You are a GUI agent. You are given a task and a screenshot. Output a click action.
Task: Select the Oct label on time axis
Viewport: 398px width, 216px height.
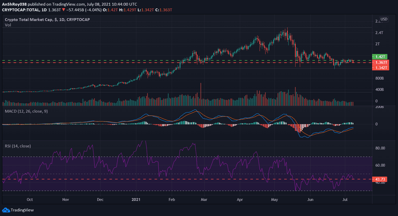(x=30, y=200)
